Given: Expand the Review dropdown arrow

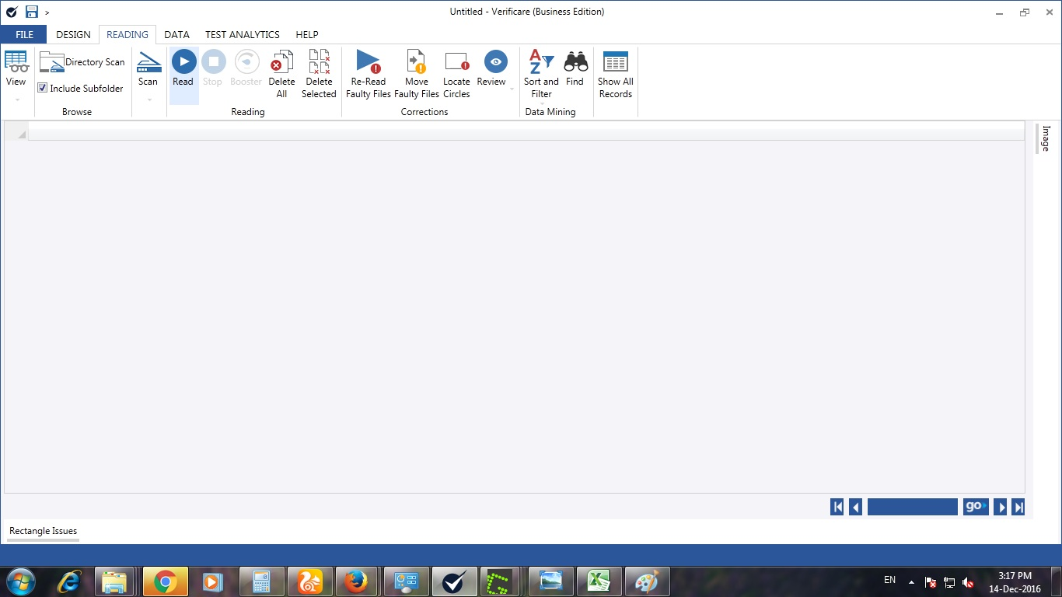Looking at the screenshot, I should point(512,89).
